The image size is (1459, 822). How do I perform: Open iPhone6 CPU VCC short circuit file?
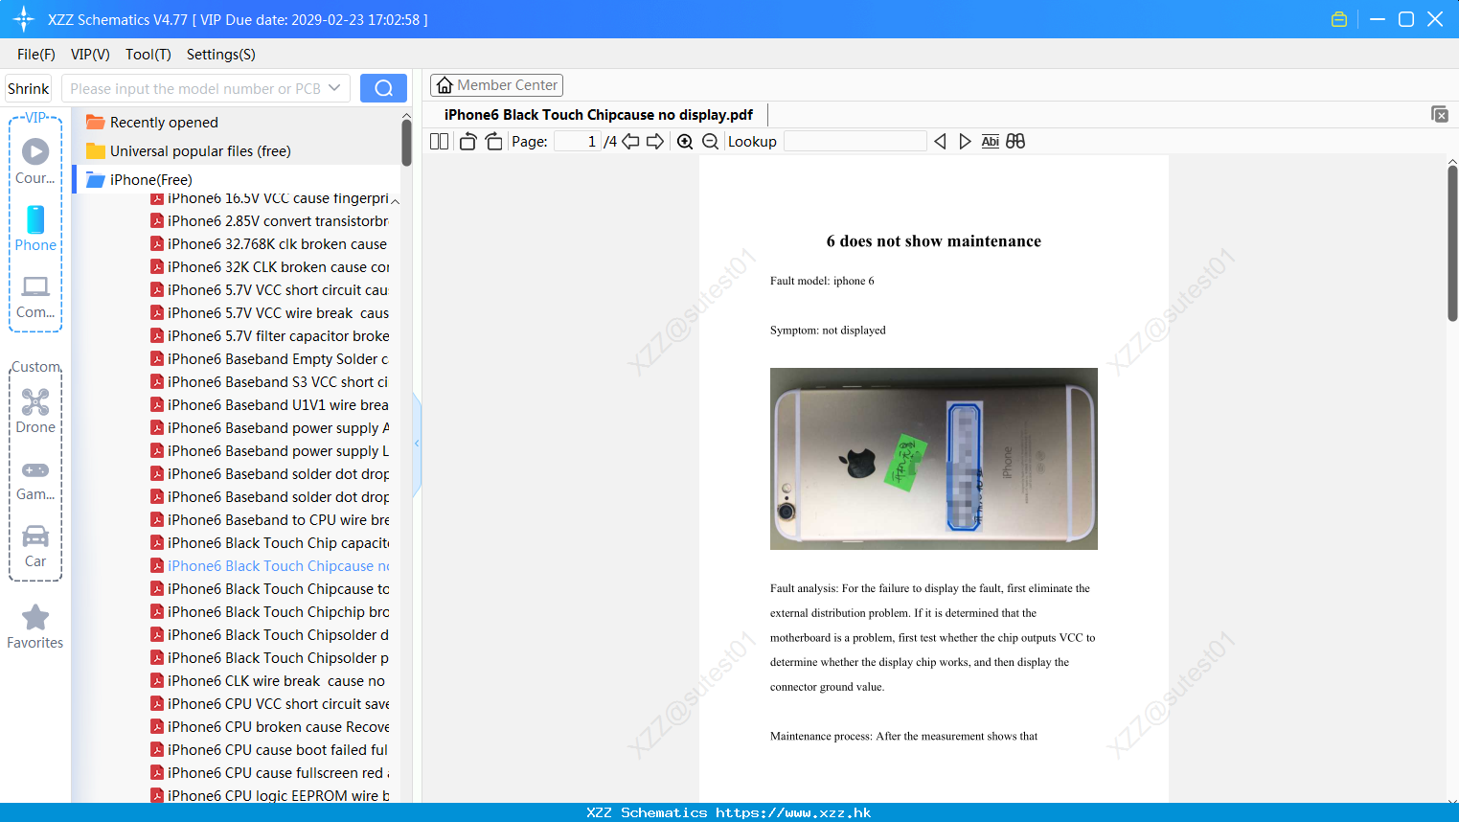coord(269,704)
